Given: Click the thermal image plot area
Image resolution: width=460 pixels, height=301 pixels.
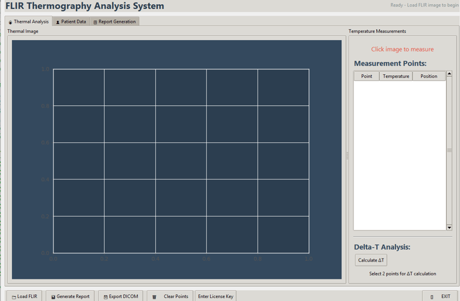Looking at the screenshot, I should [x=181, y=161].
